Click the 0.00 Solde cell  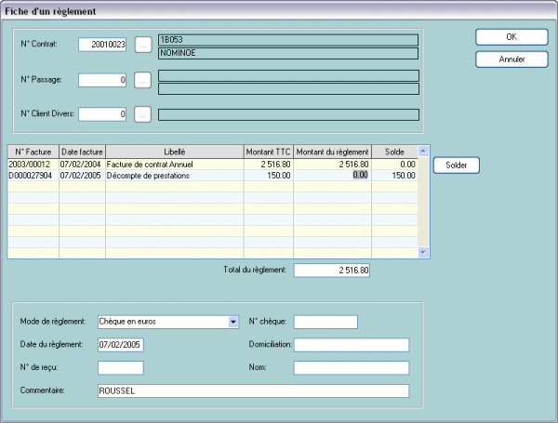[x=394, y=165]
